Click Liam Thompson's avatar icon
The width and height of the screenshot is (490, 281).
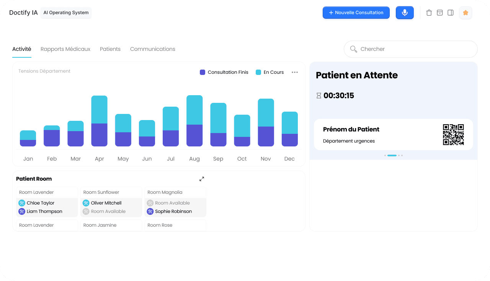(x=22, y=211)
